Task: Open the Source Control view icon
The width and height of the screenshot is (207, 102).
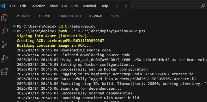Action: (x=5, y=45)
